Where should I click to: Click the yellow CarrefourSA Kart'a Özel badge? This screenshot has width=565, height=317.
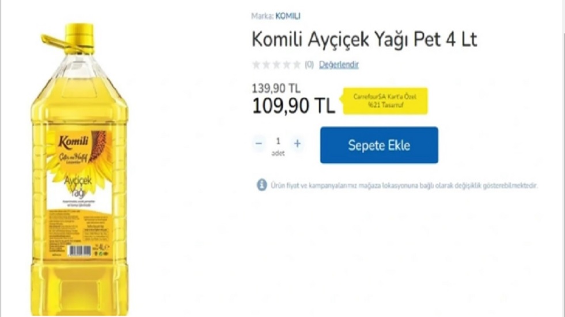[x=385, y=101]
